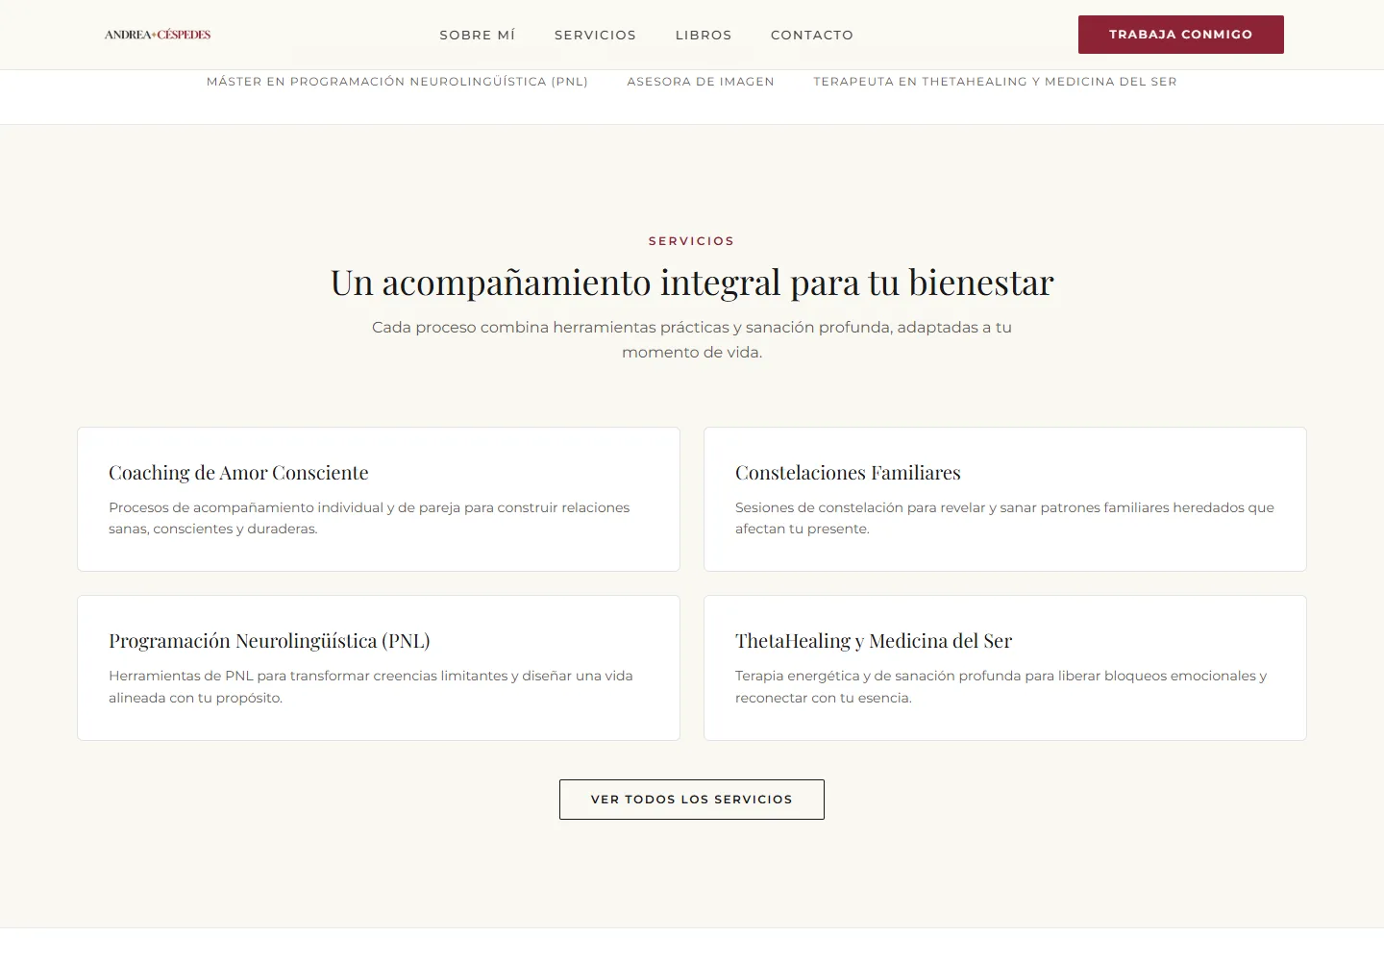Open the Libros navigation link
The height and width of the screenshot is (961, 1384).
pos(704,35)
